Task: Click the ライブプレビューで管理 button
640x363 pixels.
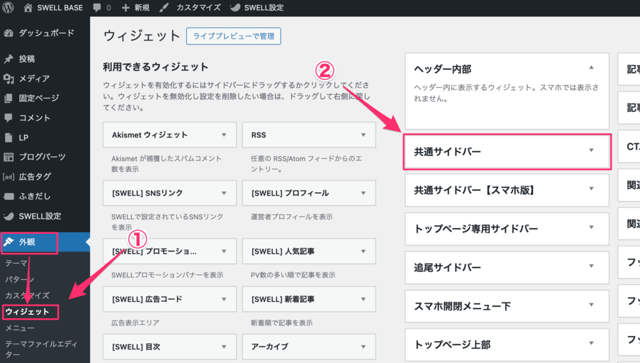Action: 233,36
